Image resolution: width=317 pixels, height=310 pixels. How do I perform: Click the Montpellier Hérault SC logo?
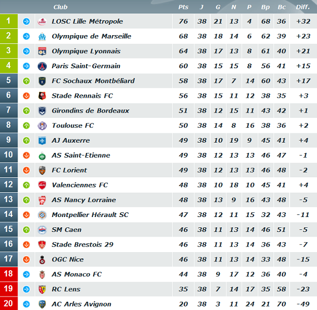42,215
